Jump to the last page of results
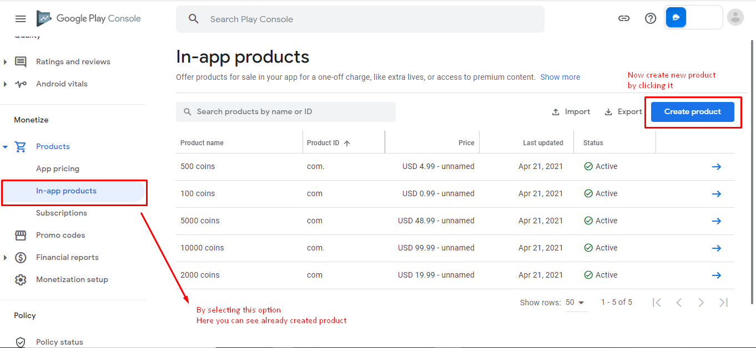756x348 pixels. (723, 303)
